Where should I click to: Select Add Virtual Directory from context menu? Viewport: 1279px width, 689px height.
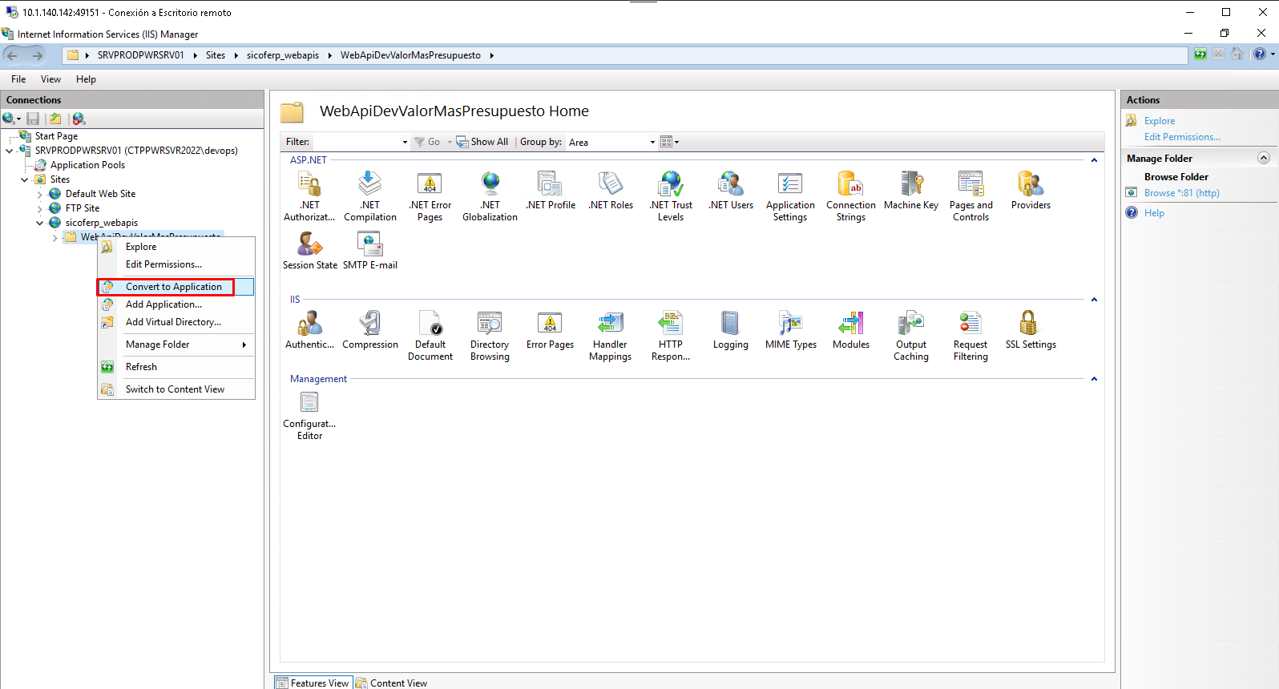click(173, 322)
